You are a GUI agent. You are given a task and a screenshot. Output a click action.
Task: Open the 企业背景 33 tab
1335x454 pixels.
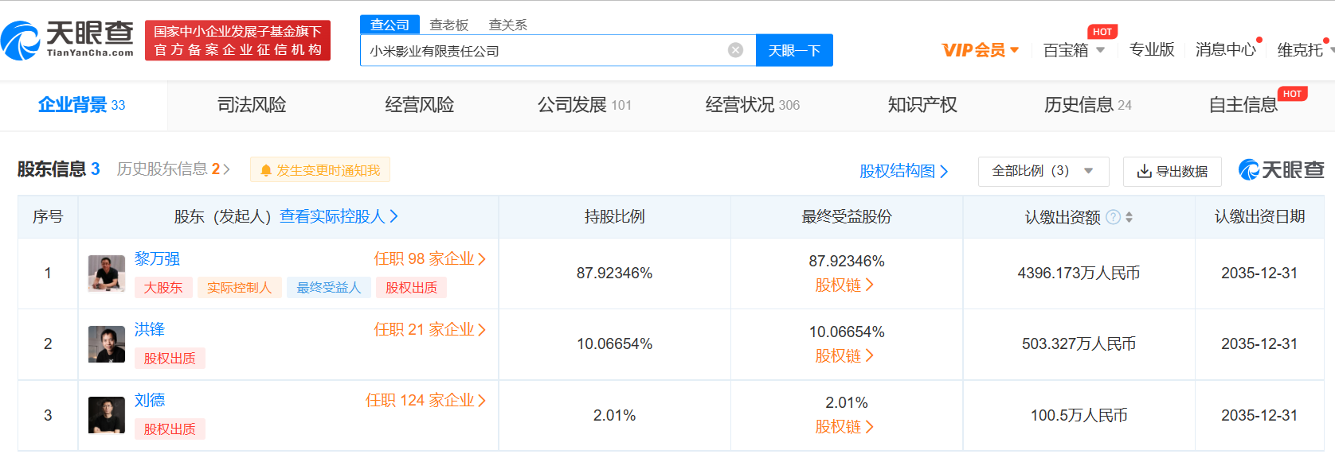[x=82, y=105]
